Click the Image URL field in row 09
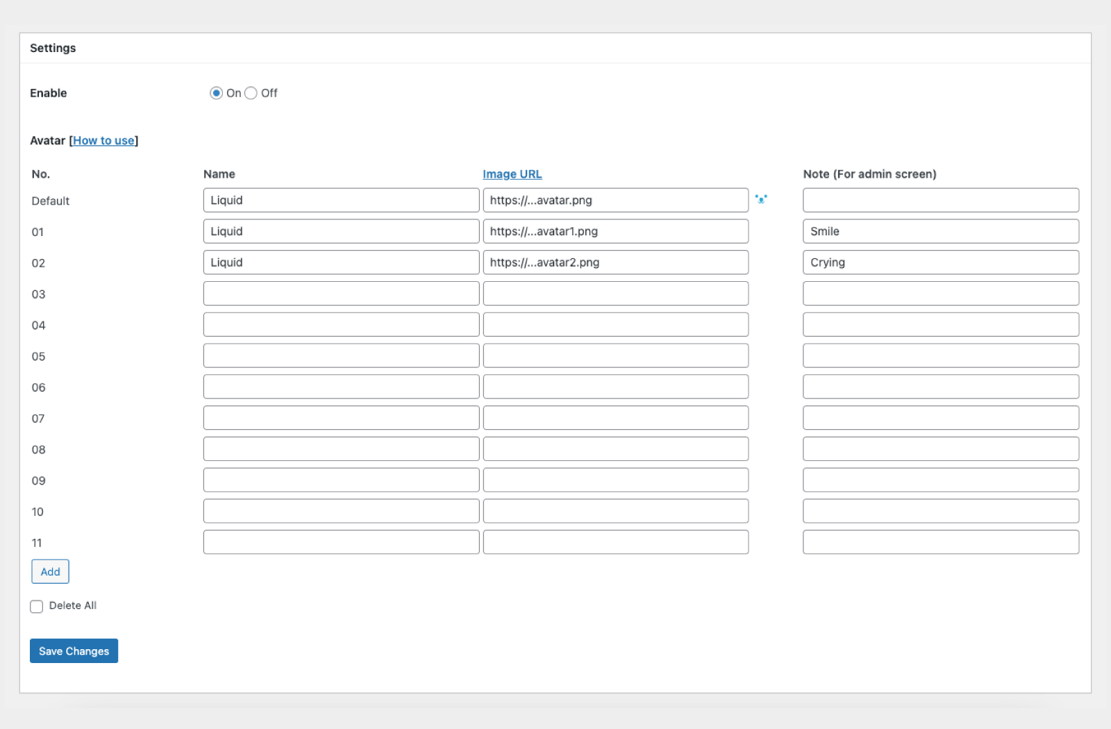 click(x=616, y=480)
